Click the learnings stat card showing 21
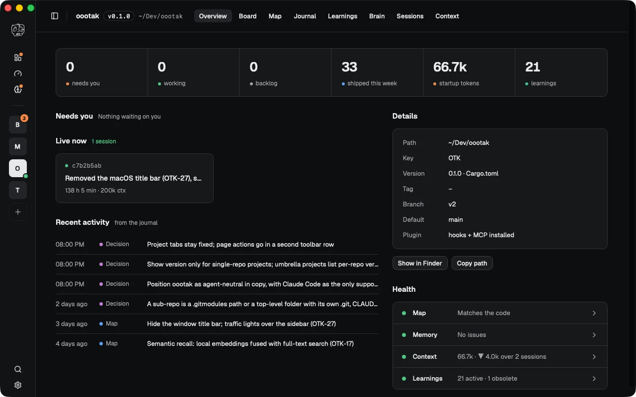The width and height of the screenshot is (636, 397). [x=561, y=72]
